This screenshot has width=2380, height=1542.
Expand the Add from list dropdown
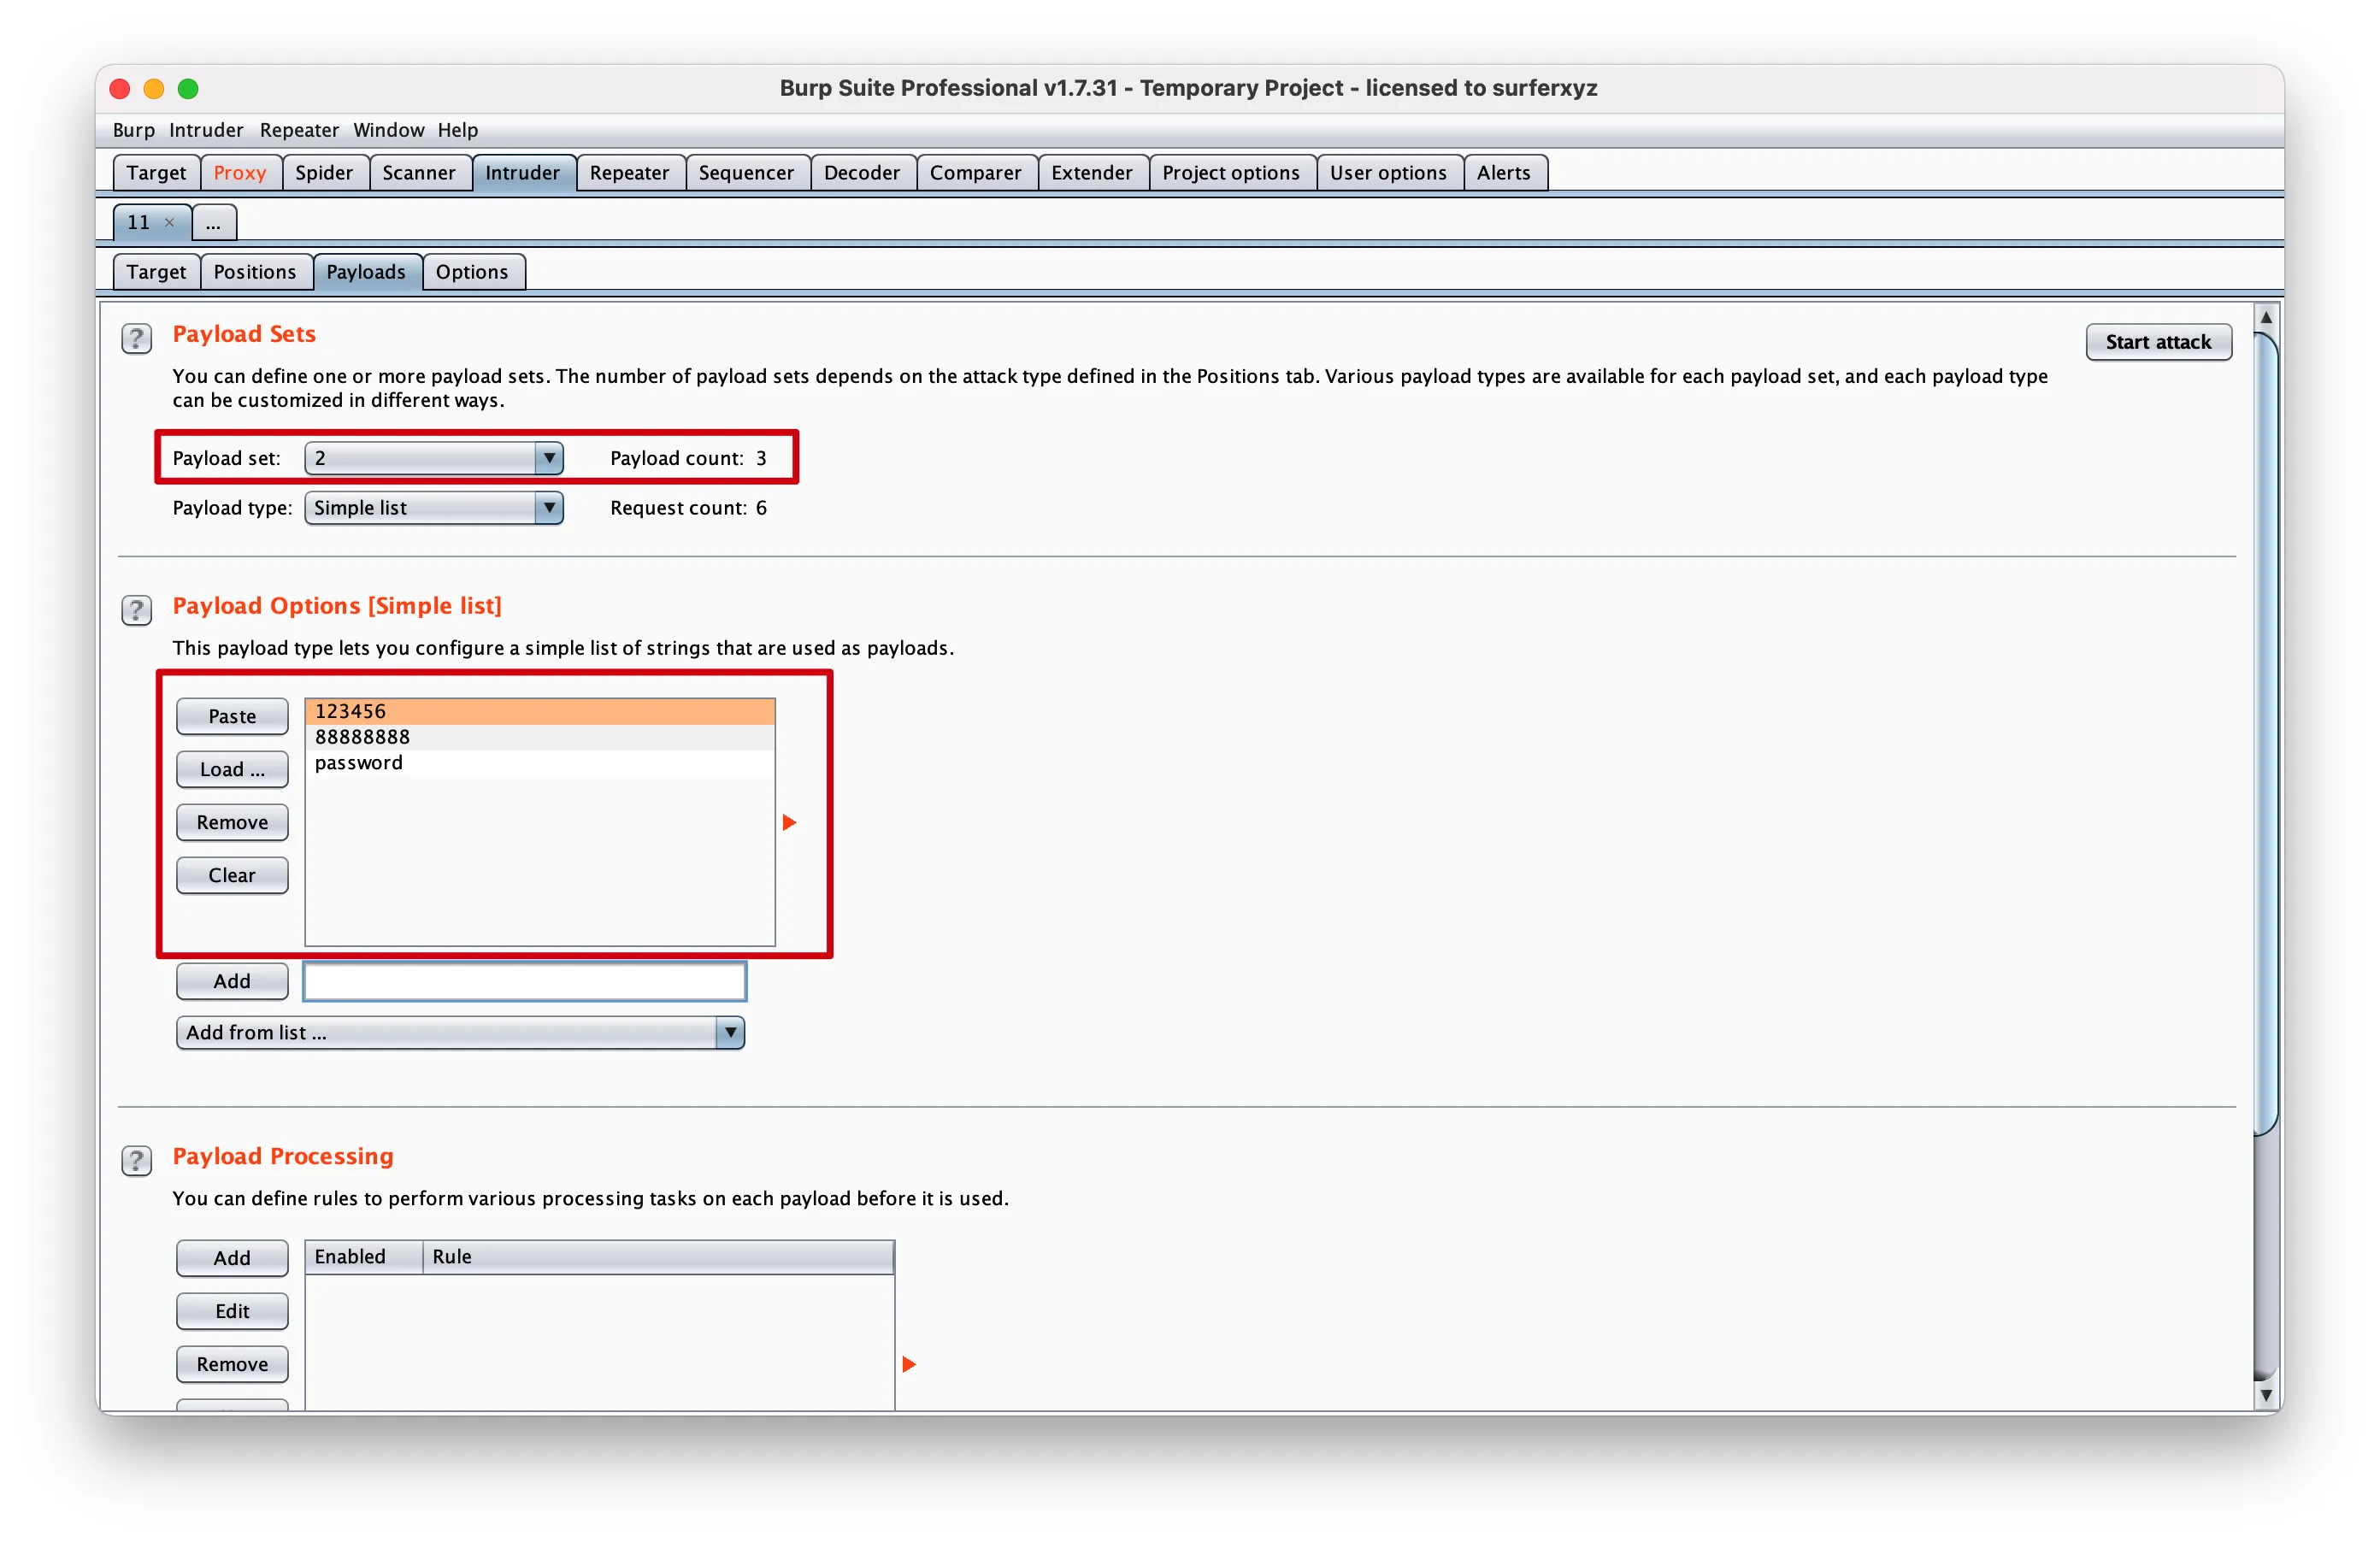click(x=460, y=1032)
